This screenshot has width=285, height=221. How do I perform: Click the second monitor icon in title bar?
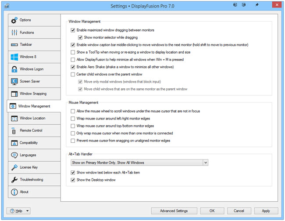click(x=244, y=5)
